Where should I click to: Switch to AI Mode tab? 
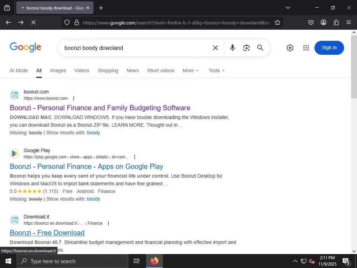(x=19, y=70)
